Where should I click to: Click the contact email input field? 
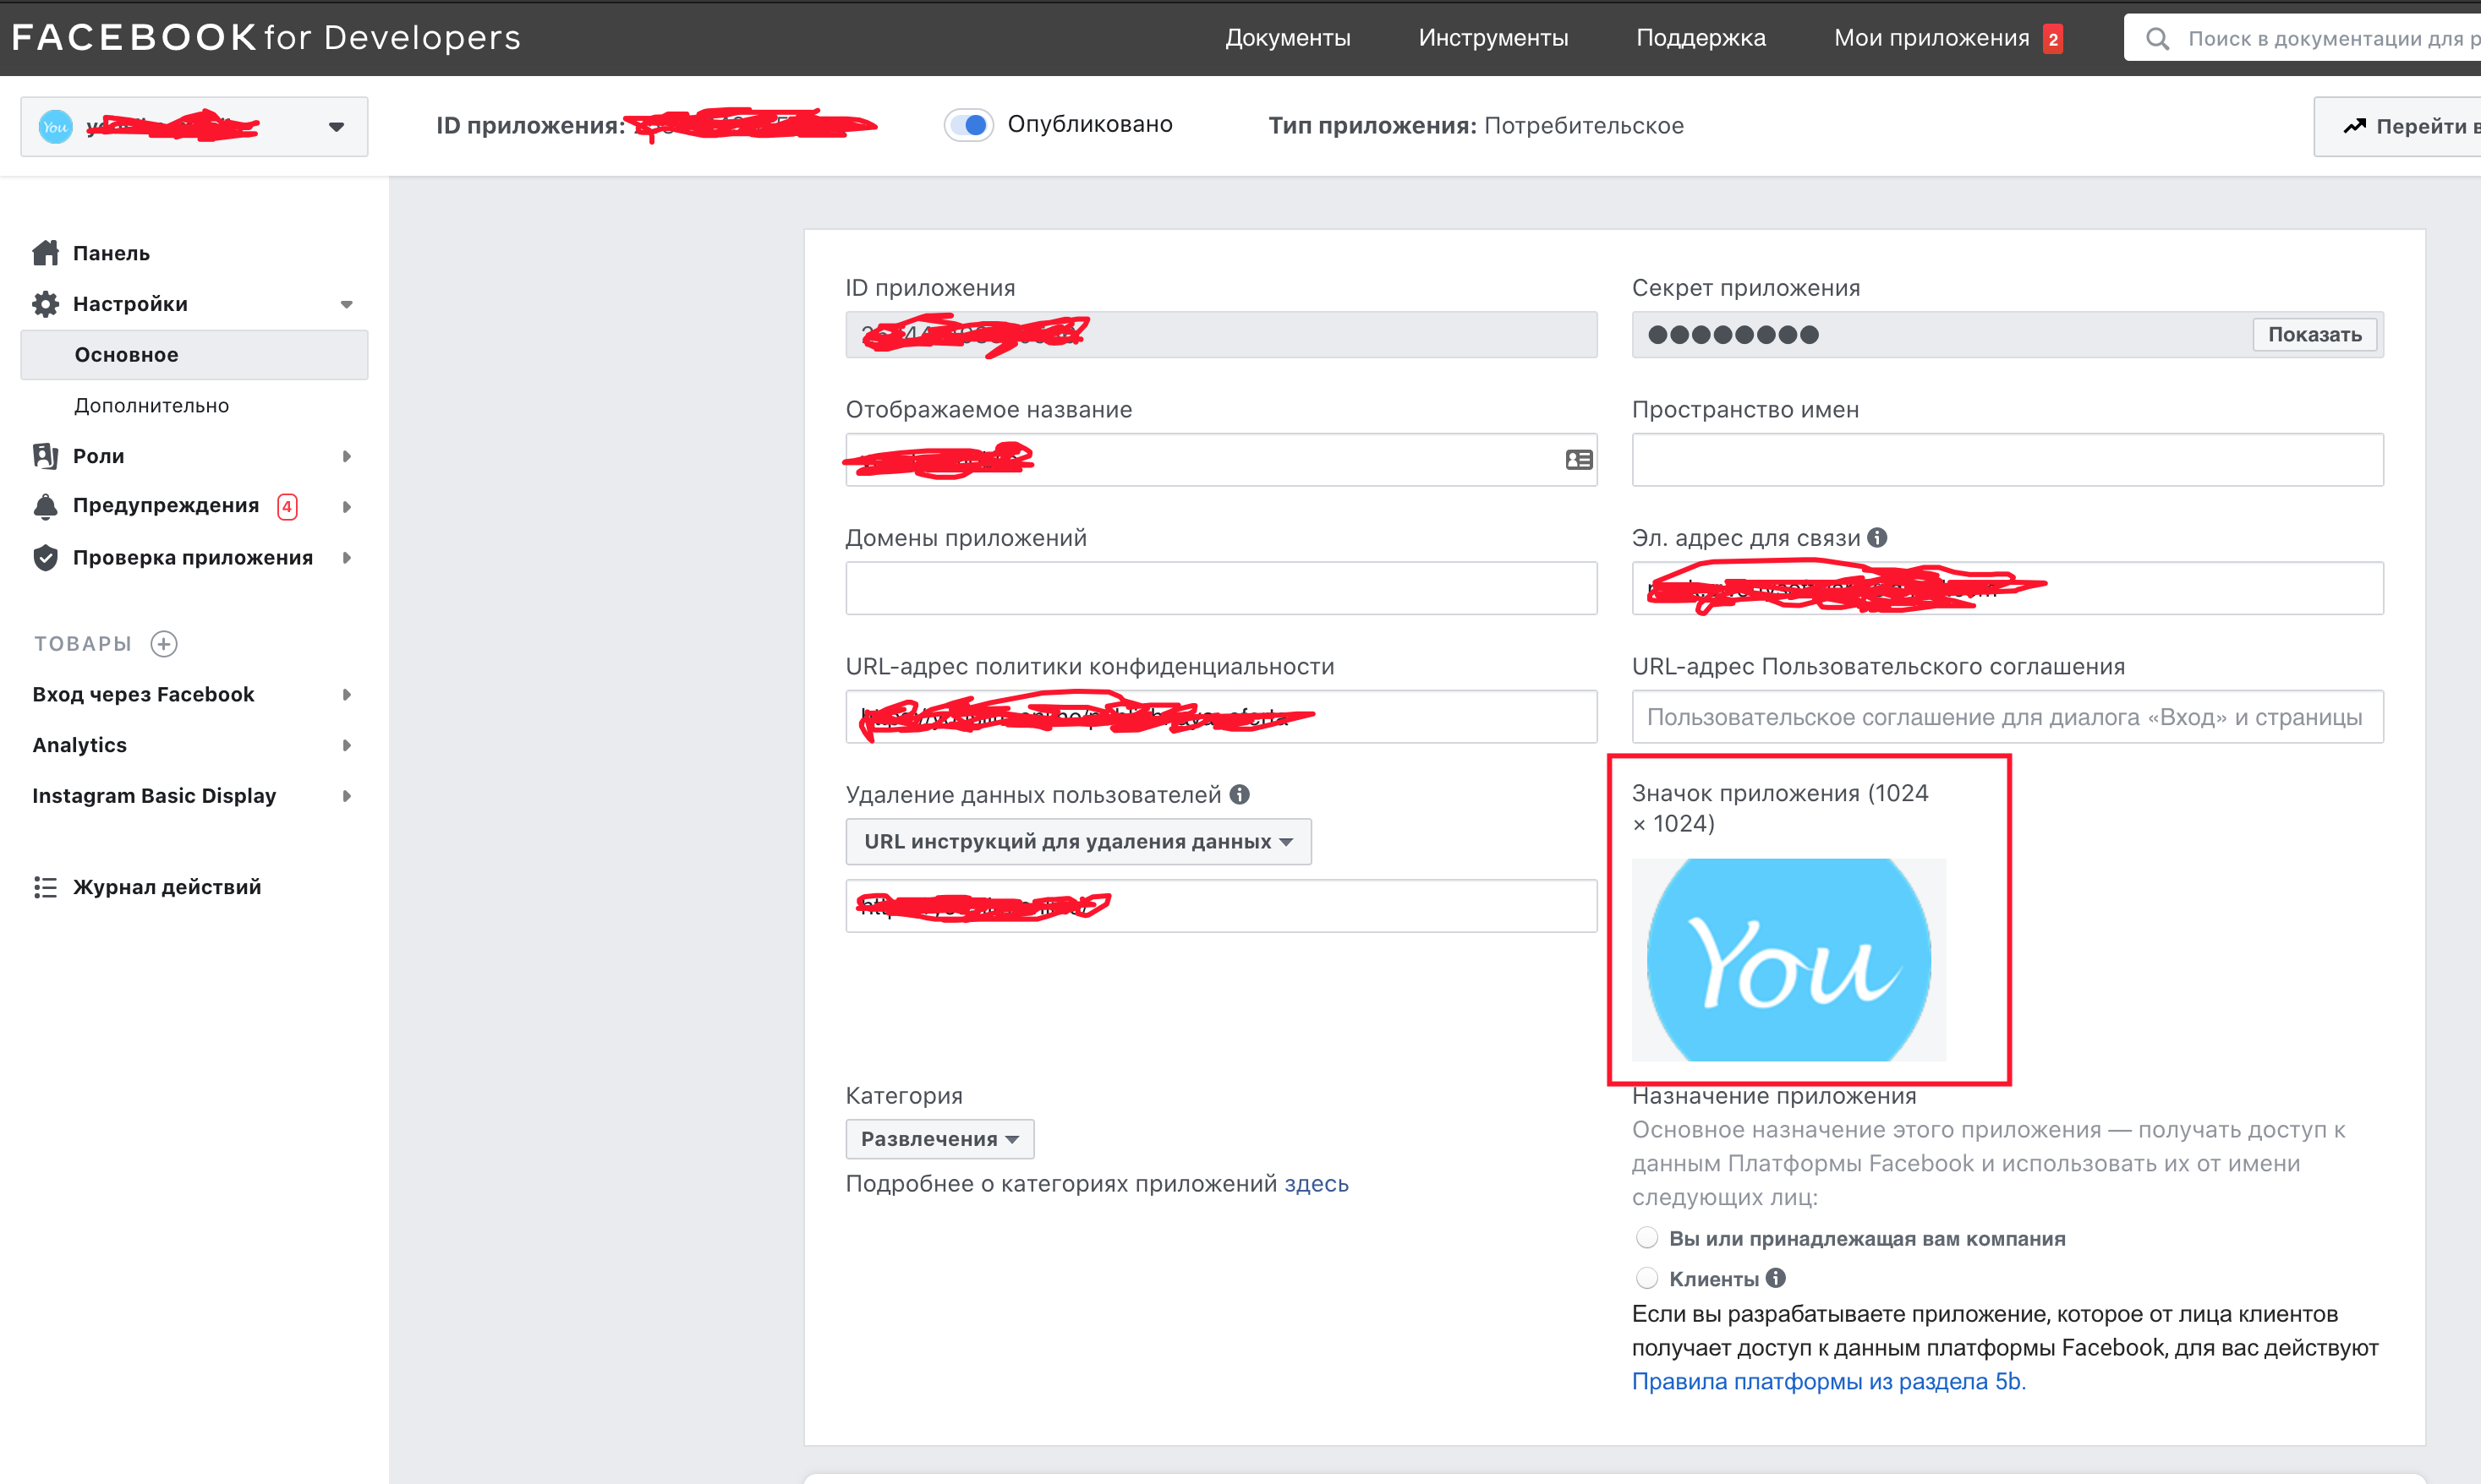(2007, 588)
